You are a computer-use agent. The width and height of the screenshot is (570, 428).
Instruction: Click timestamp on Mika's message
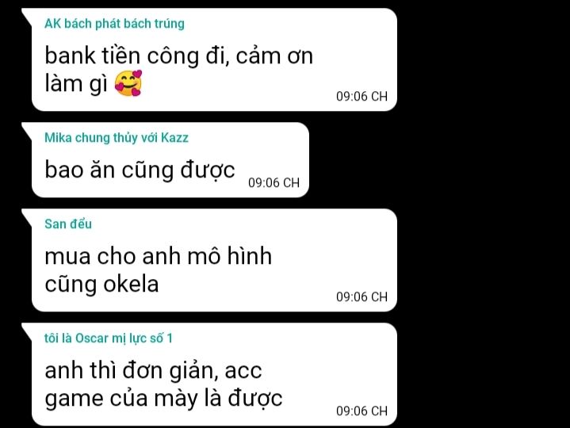[274, 182]
